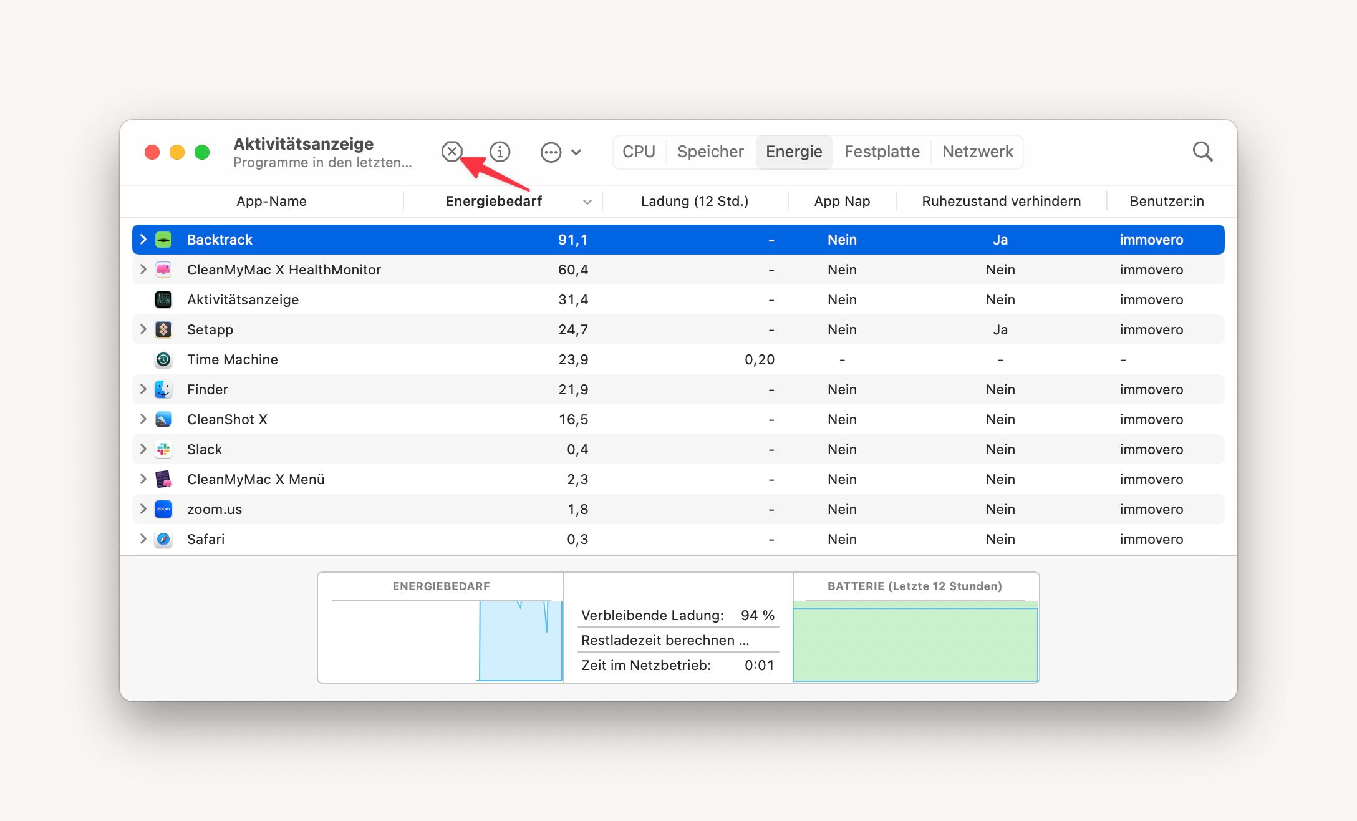Expand the CleanShot X row
Image resolution: width=1357 pixels, height=821 pixels.
pos(143,419)
